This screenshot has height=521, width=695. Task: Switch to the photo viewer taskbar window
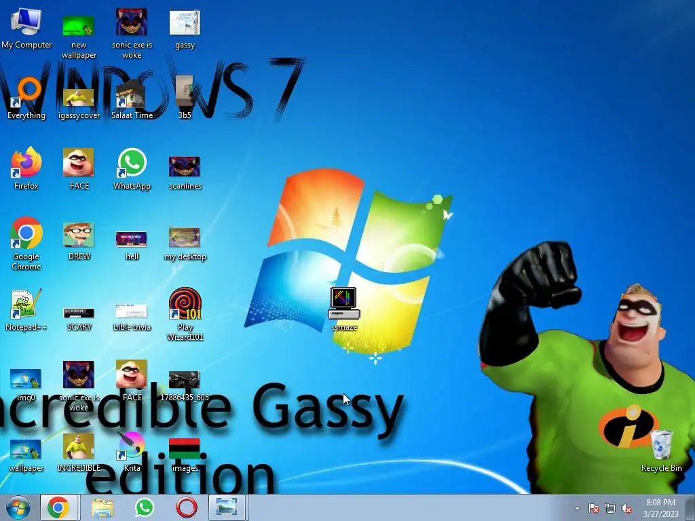227,507
